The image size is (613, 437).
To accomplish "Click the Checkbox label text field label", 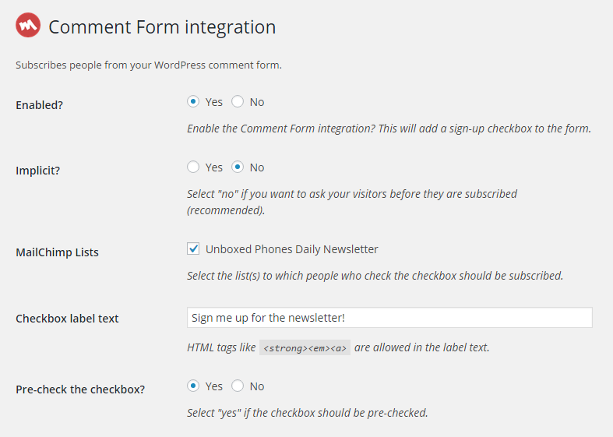I will tap(67, 319).
